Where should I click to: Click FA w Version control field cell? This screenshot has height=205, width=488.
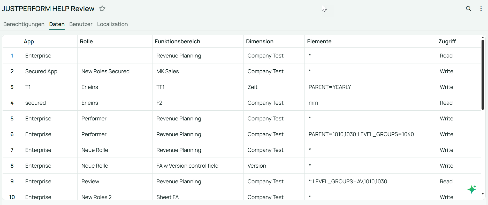click(198, 166)
